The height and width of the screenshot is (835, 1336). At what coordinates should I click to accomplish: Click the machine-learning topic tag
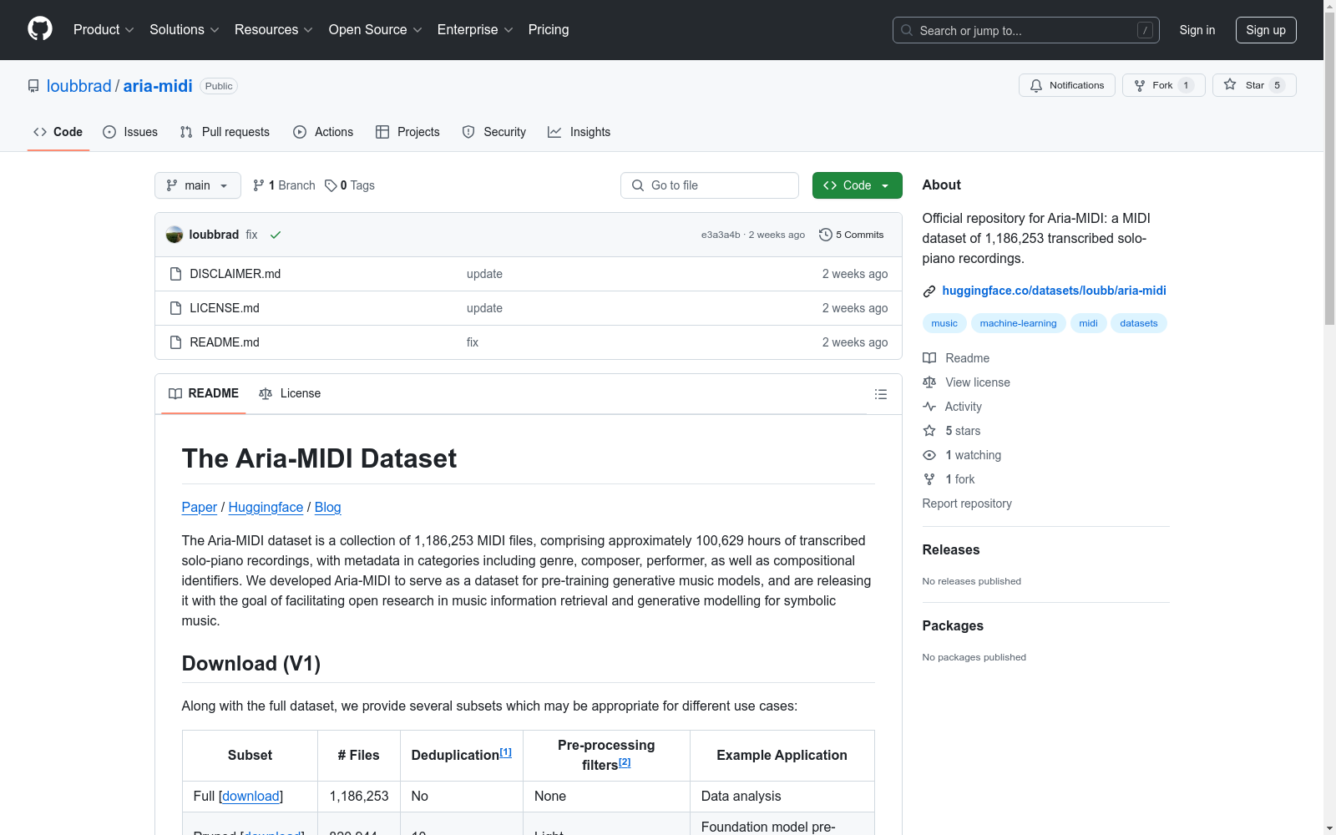(x=1019, y=323)
